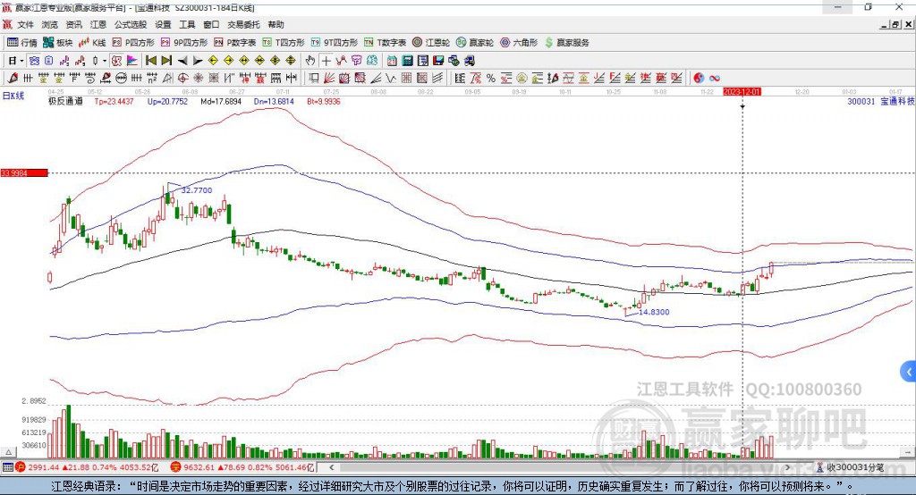Click the K线 chart toolbar button
Viewport: 916px width, 495px height.
coord(92,43)
